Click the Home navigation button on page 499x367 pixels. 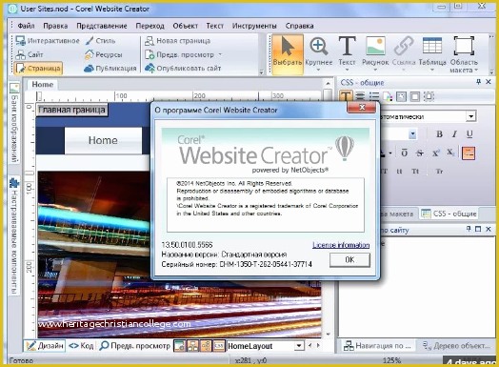(x=103, y=140)
